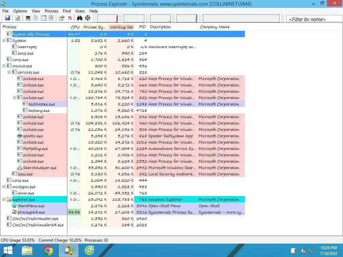Click the Commit Charge status bar entry
Image resolution: width=343 pixels, height=257 pixels.
60,240
